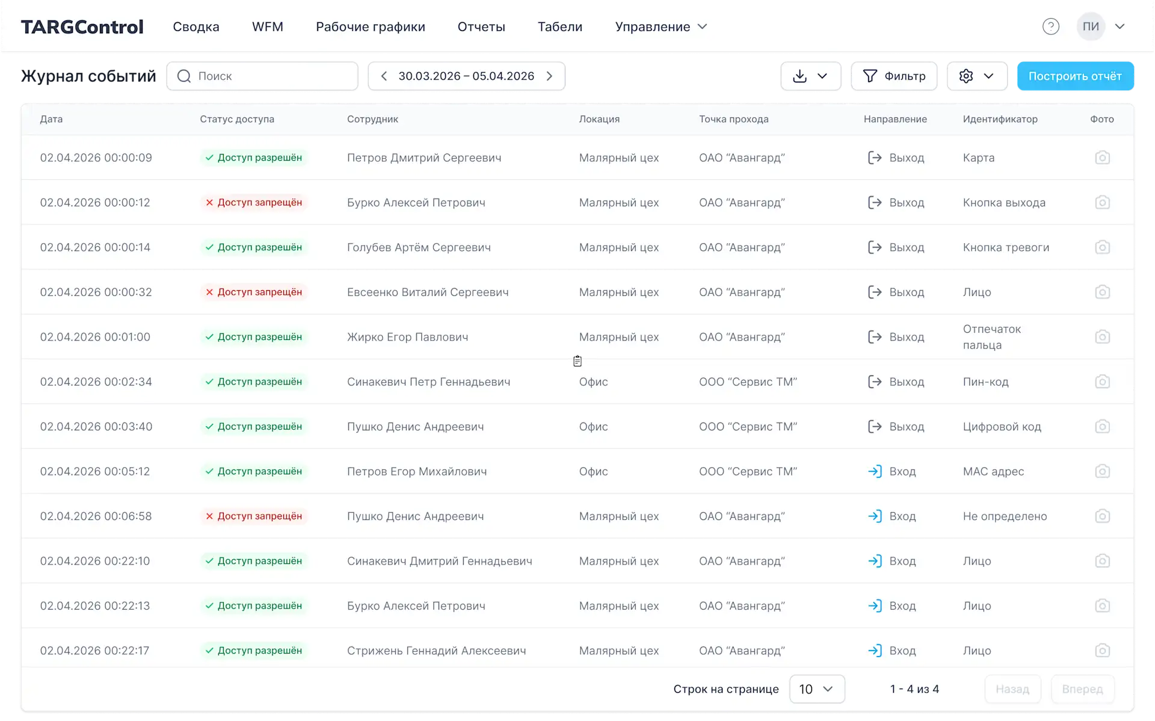Open the ПИ user avatar

point(1091,26)
